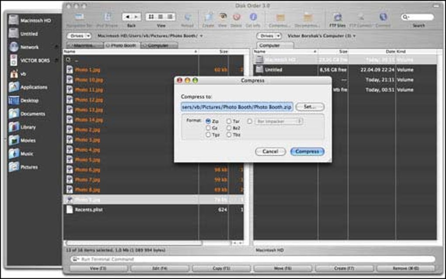Click the Create (F7) bottom button

344,268
